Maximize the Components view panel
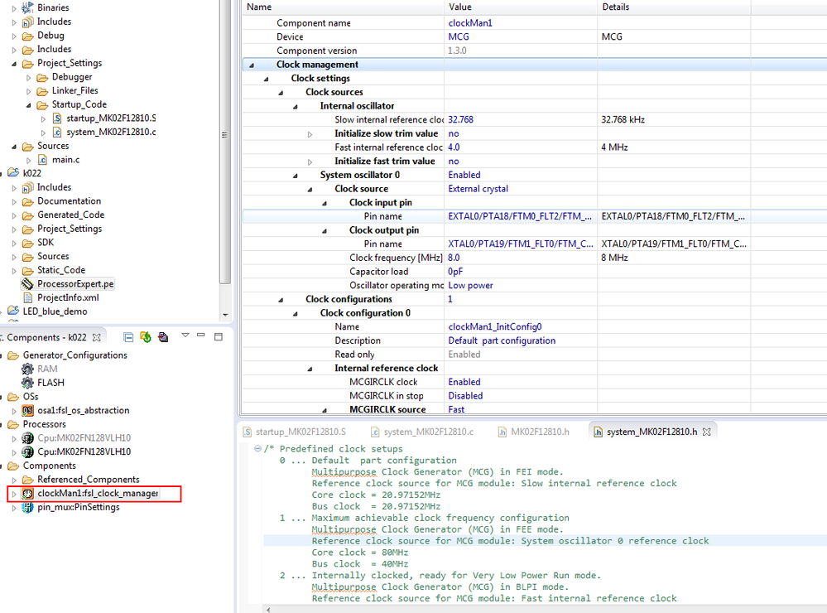The image size is (827, 613). (x=219, y=336)
